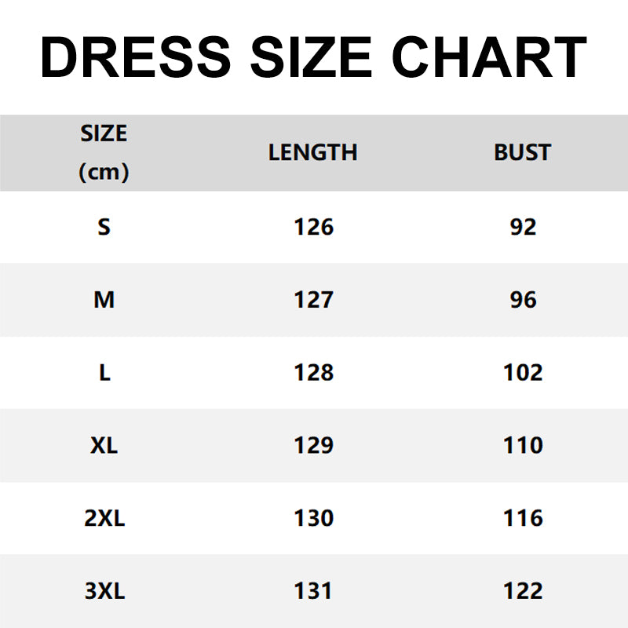The image size is (628, 628).
Task: Click the 2XL size row label
Action: [x=104, y=519]
